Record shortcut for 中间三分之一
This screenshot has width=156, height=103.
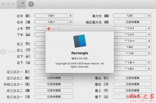point(54,84)
